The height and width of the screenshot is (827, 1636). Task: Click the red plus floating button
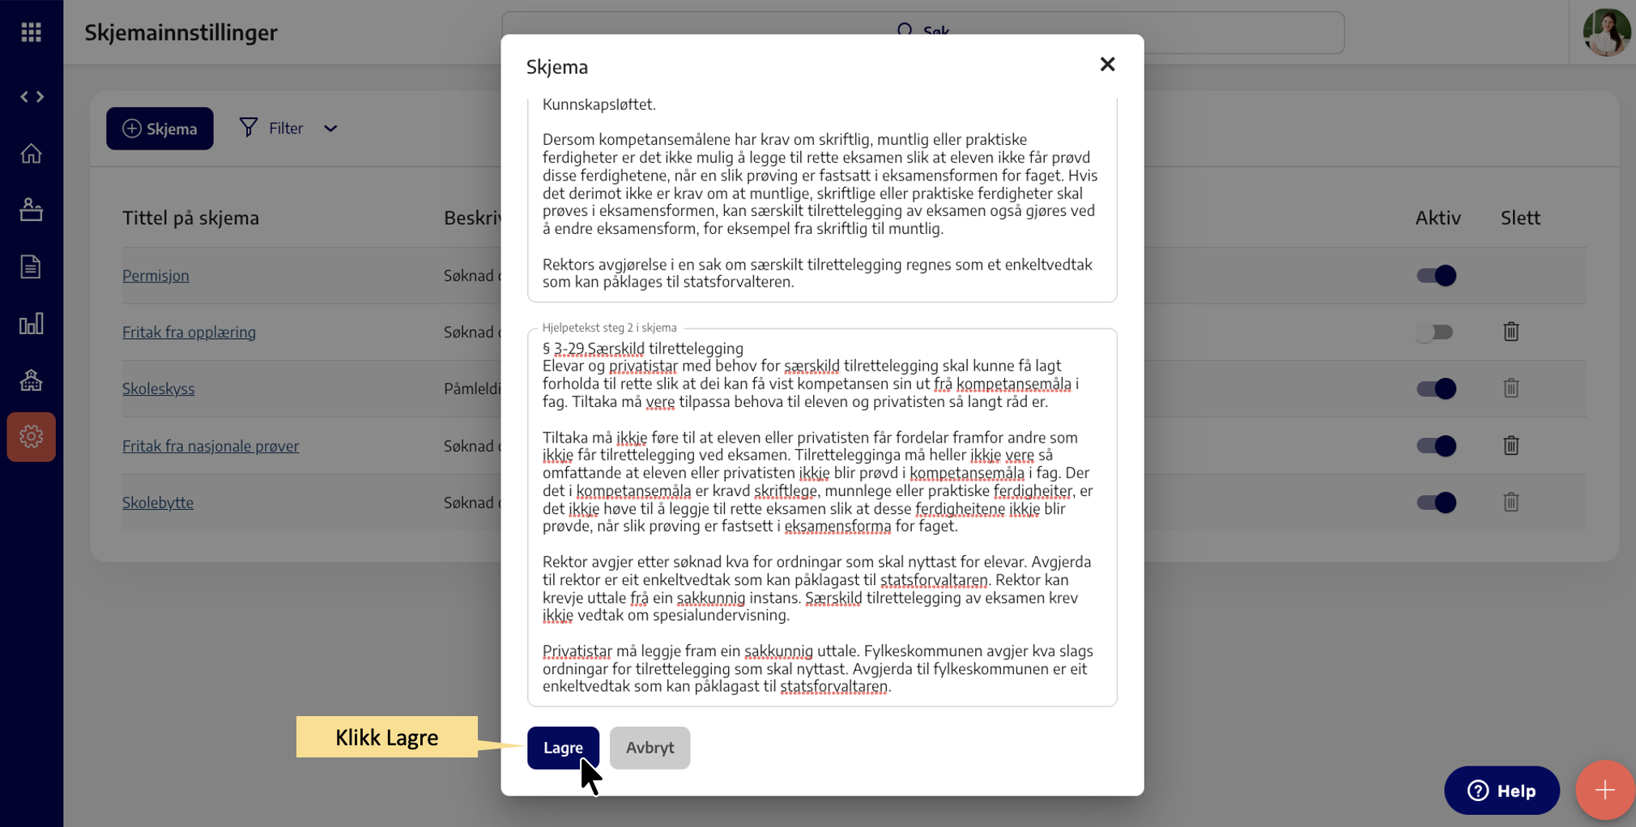[x=1604, y=791]
